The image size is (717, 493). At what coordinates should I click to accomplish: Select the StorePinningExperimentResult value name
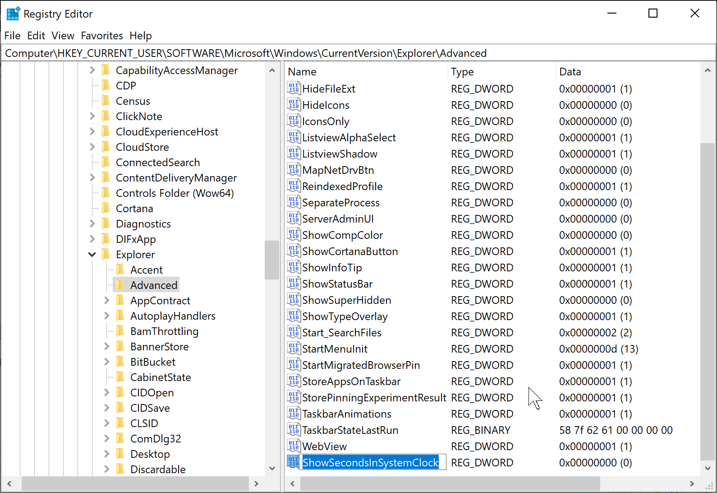coord(374,397)
